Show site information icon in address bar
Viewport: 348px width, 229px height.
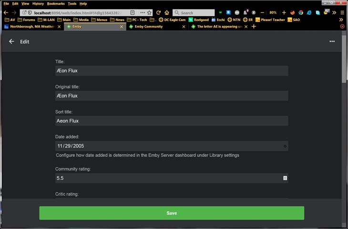coord(24,13)
